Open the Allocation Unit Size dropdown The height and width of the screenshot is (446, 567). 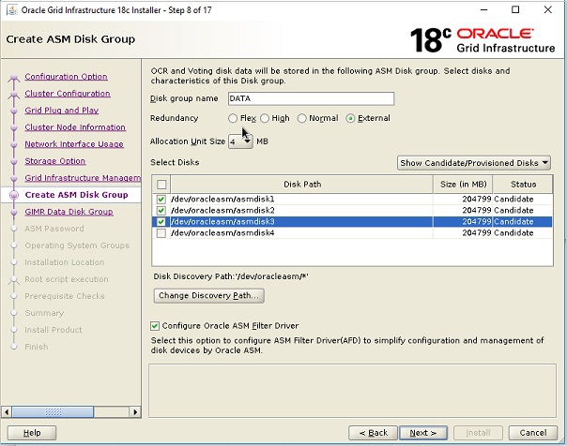240,141
